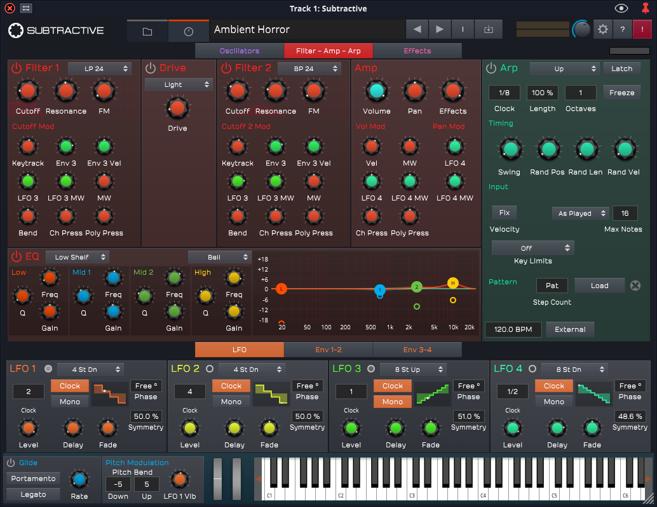The width and height of the screenshot is (657, 507).
Task: Click the LFO 3 waveform display
Action: [433, 393]
